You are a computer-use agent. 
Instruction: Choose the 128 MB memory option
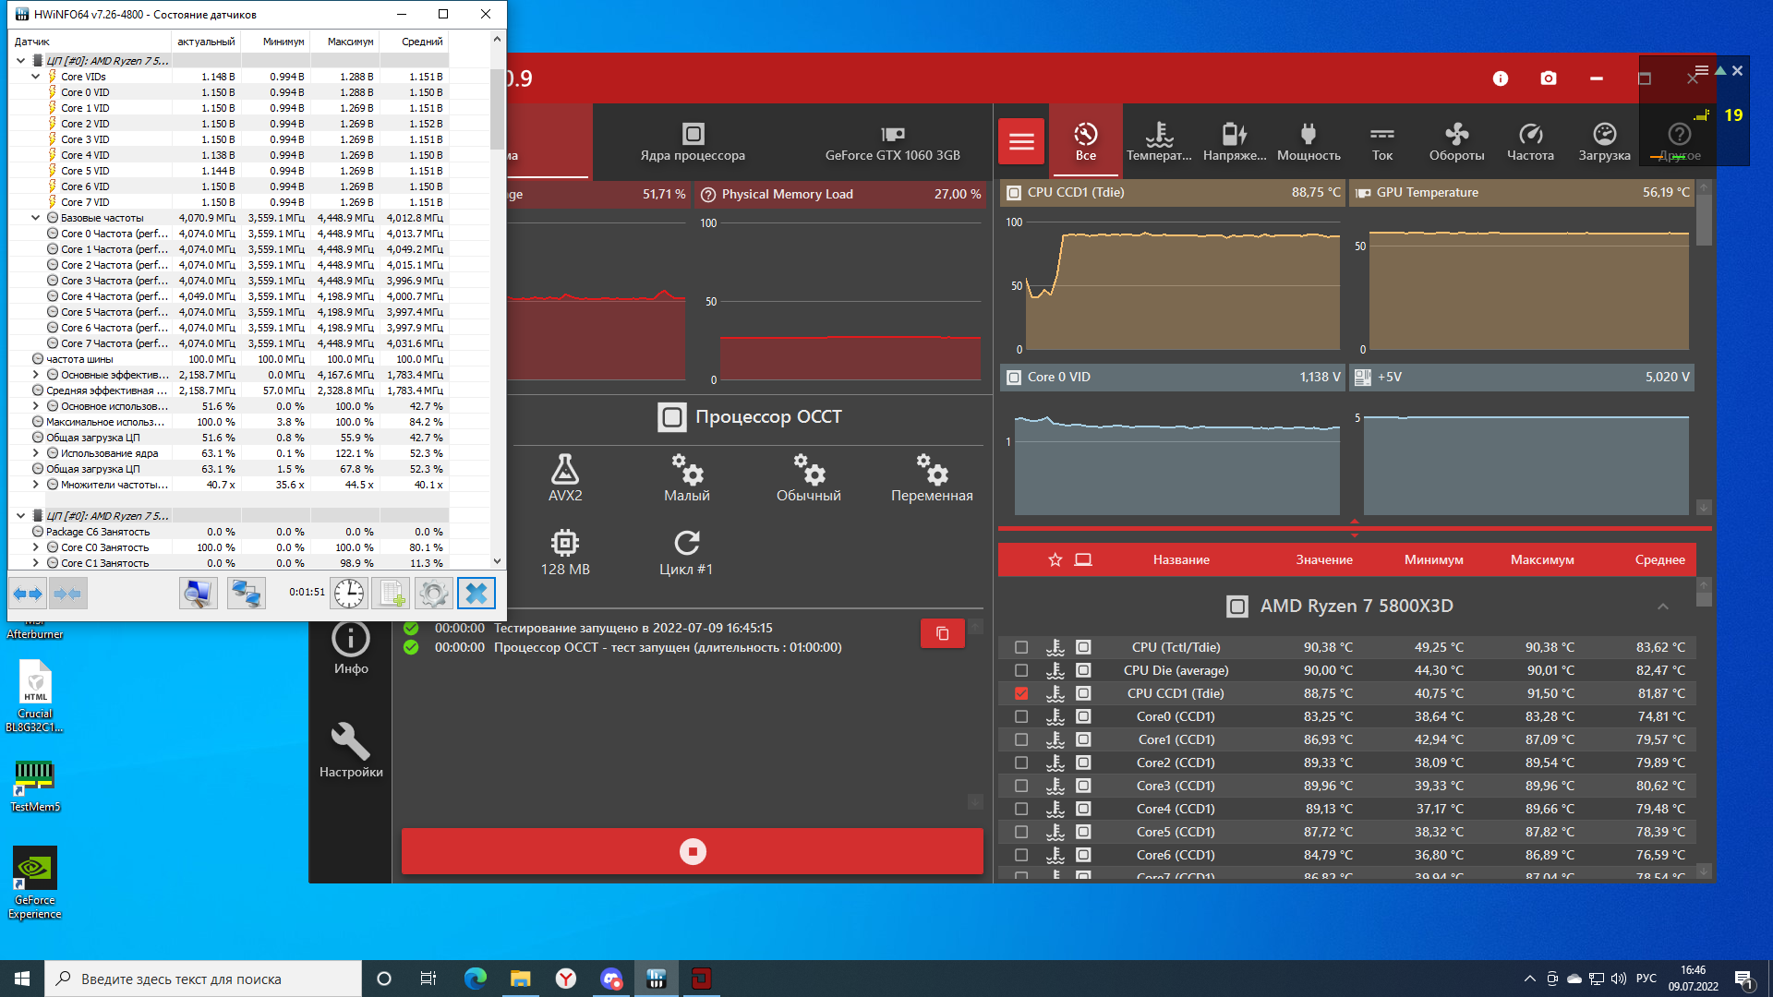click(565, 551)
